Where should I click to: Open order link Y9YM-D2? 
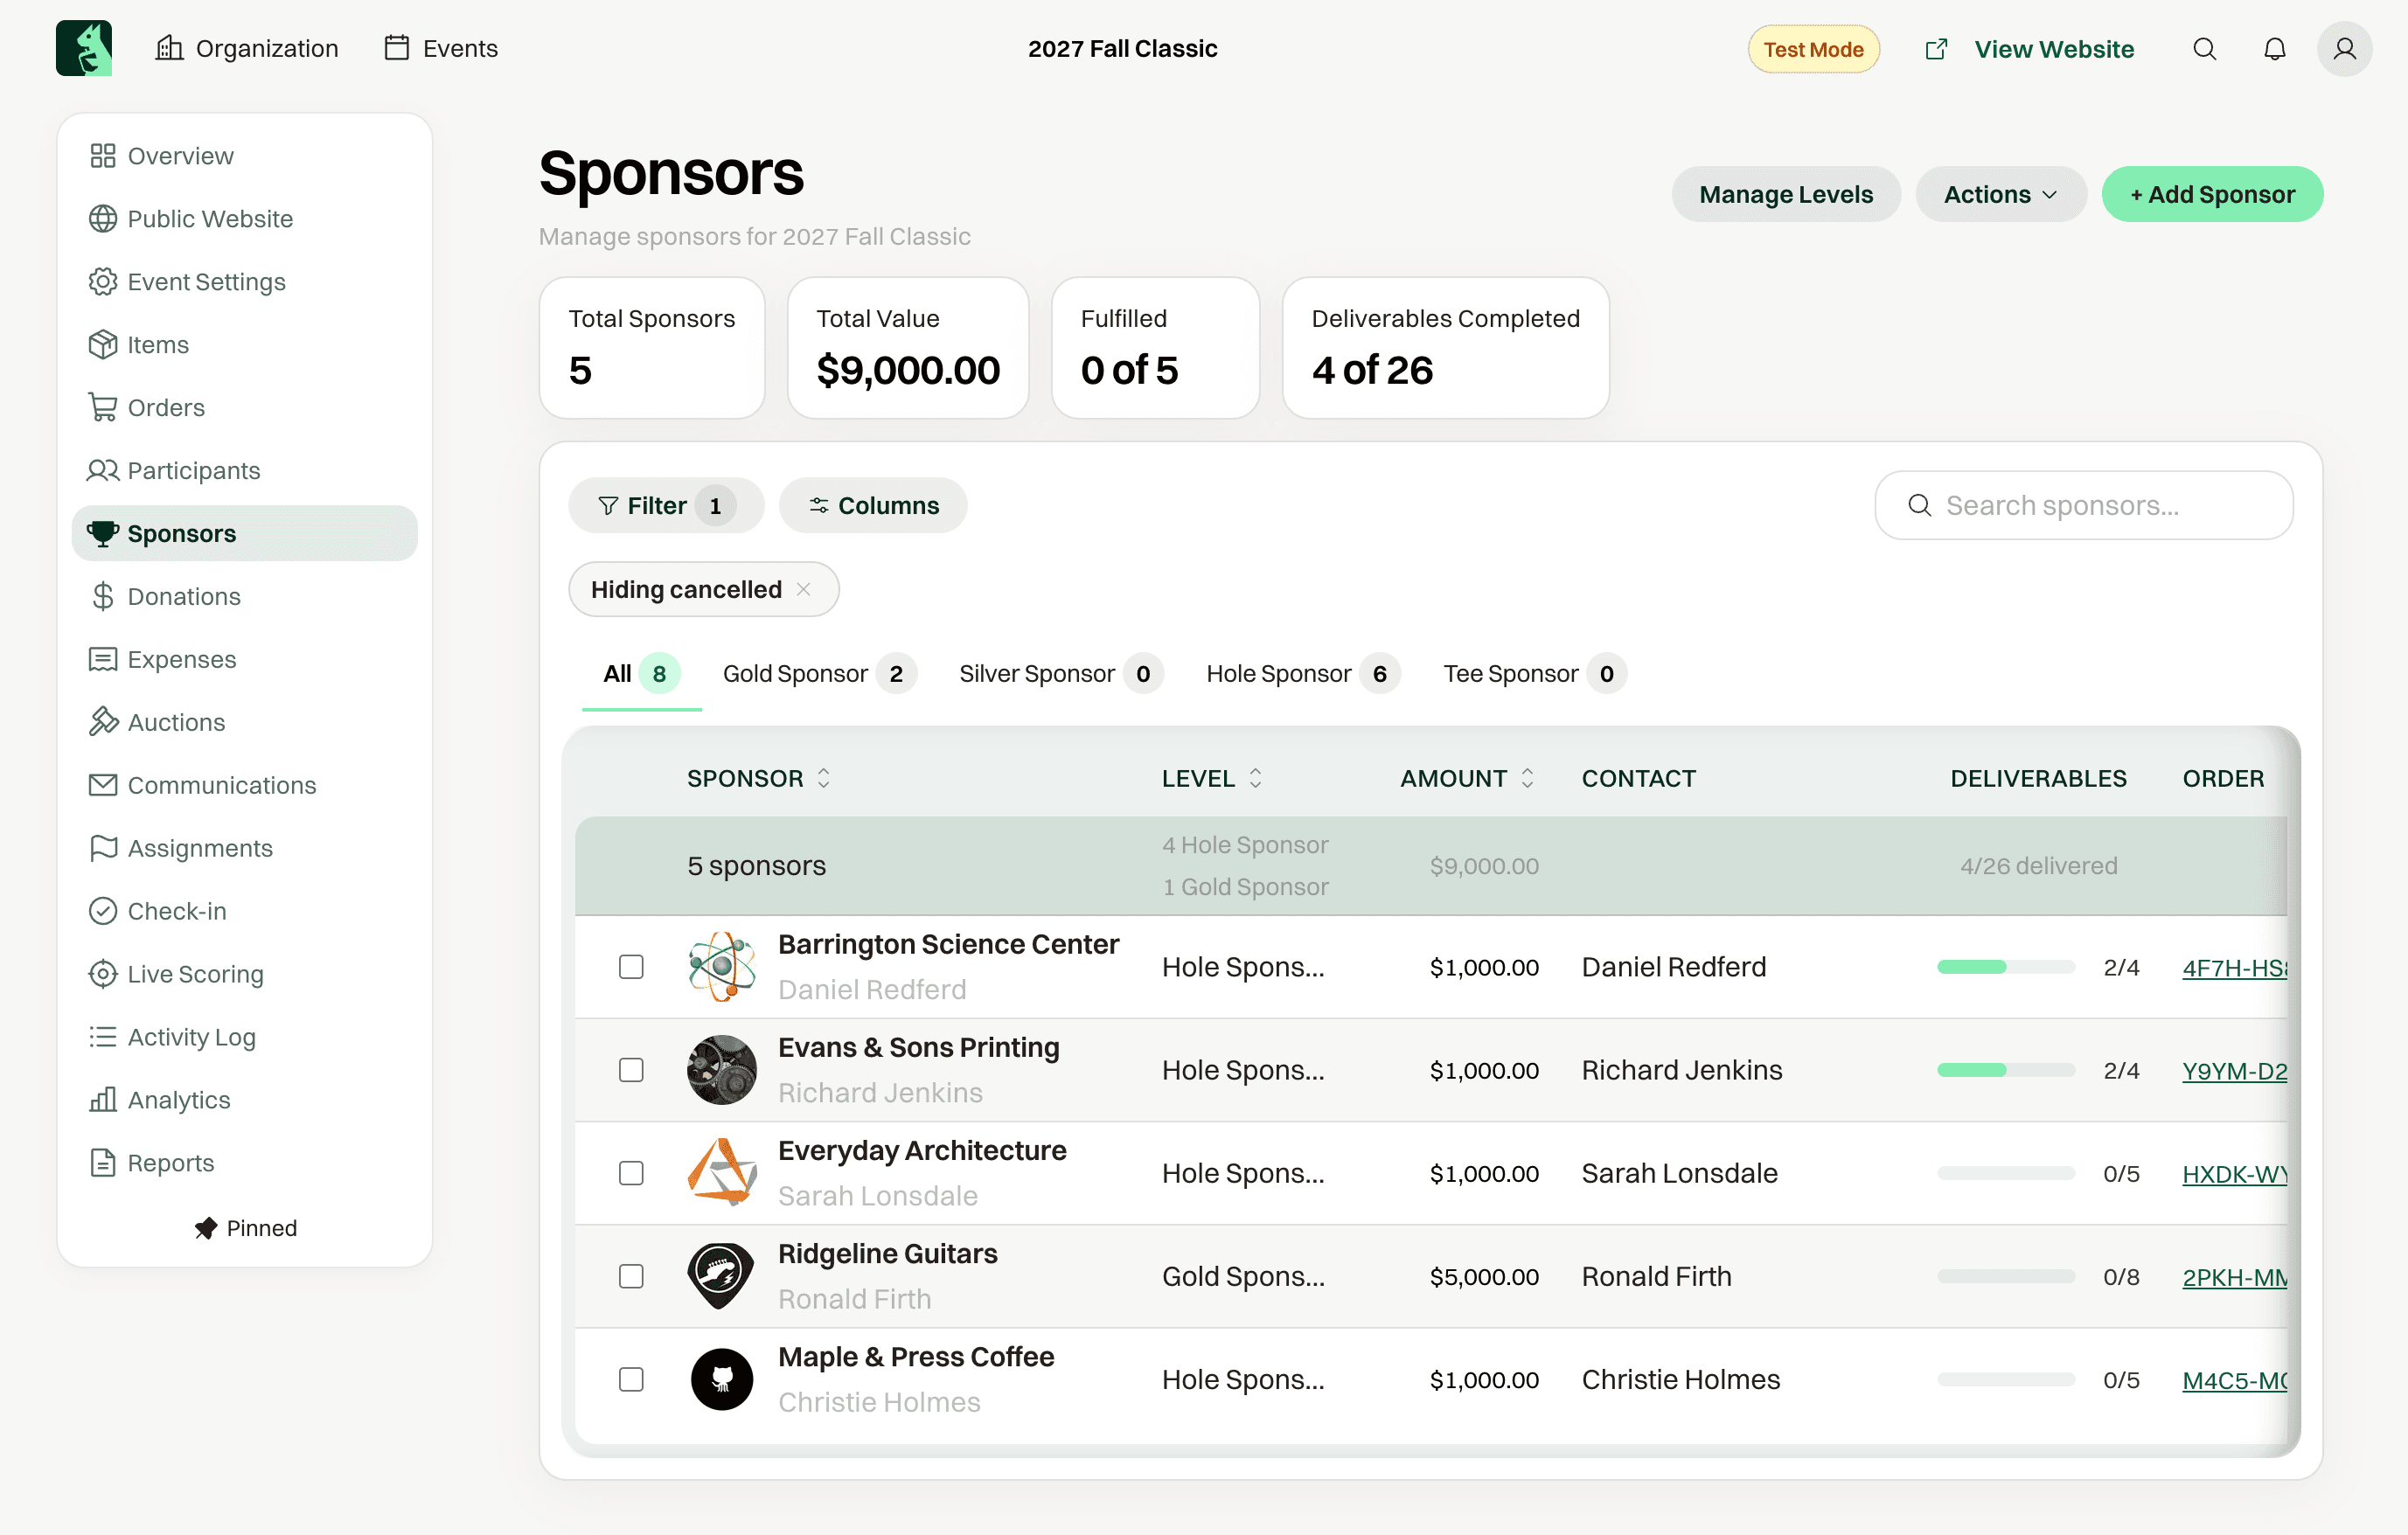(2234, 1071)
